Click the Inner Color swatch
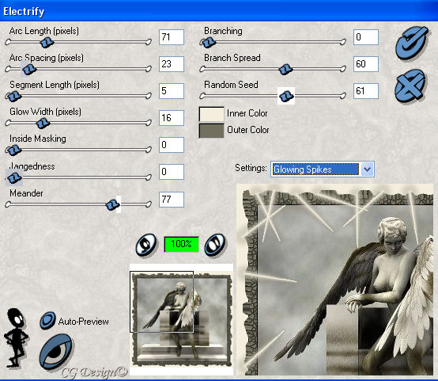438x381 pixels. click(x=211, y=114)
